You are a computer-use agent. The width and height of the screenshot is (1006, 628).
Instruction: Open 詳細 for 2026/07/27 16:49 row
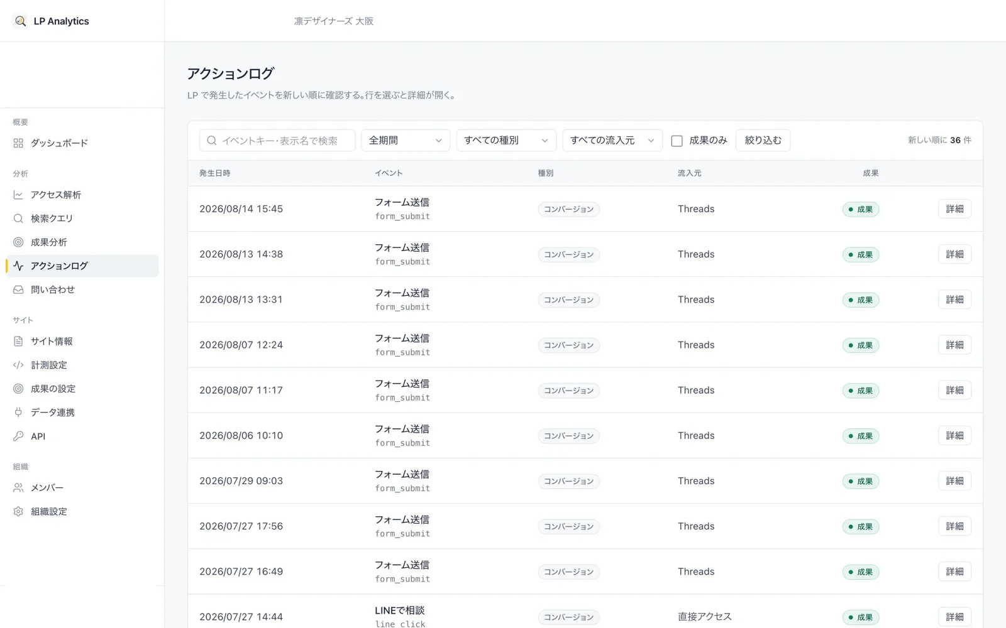[954, 571]
